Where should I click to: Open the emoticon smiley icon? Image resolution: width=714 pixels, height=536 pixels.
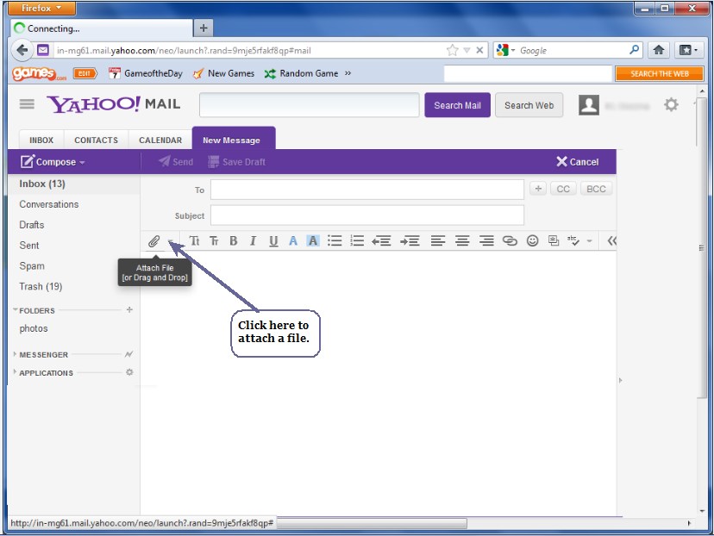(x=533, y=240)
